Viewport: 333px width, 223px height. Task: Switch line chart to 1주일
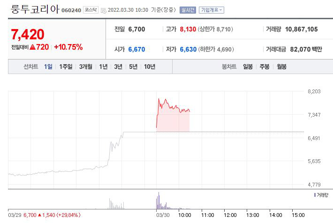click(66, 67)
